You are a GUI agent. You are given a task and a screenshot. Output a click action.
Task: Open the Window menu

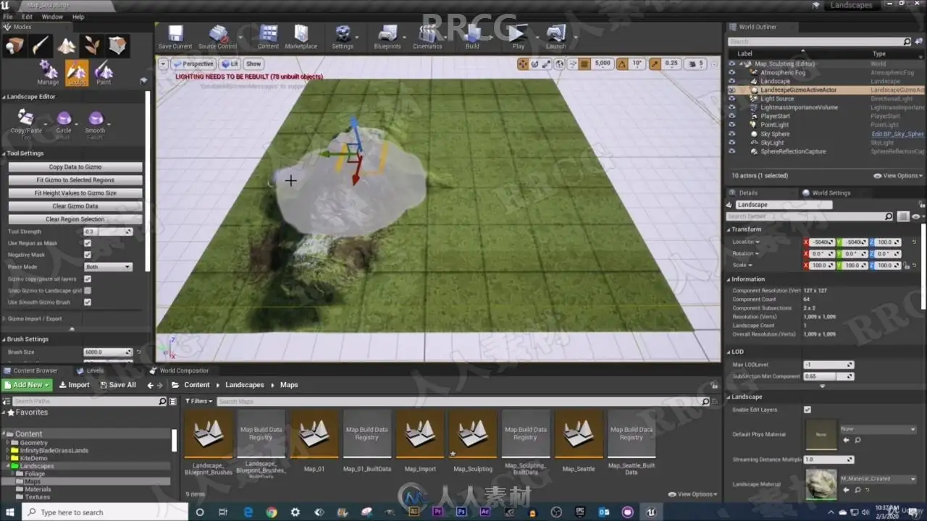pyautogui.click(x=52, y=17)
